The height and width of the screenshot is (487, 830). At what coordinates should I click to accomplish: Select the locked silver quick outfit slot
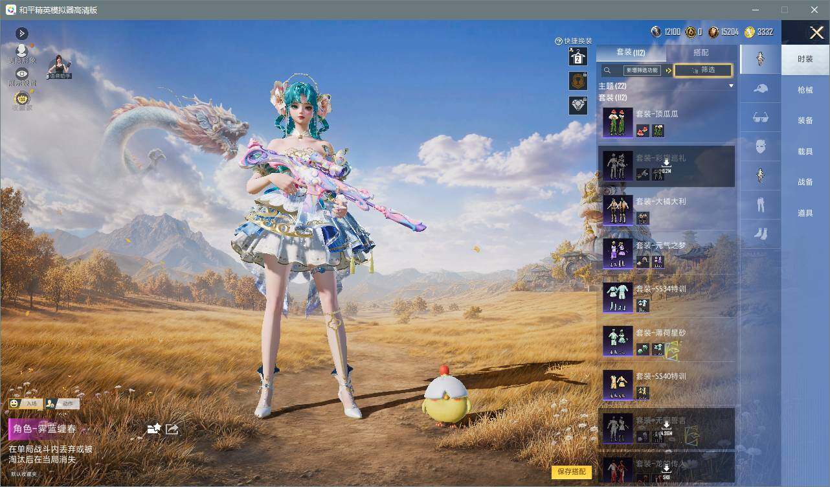click(578, 105)
